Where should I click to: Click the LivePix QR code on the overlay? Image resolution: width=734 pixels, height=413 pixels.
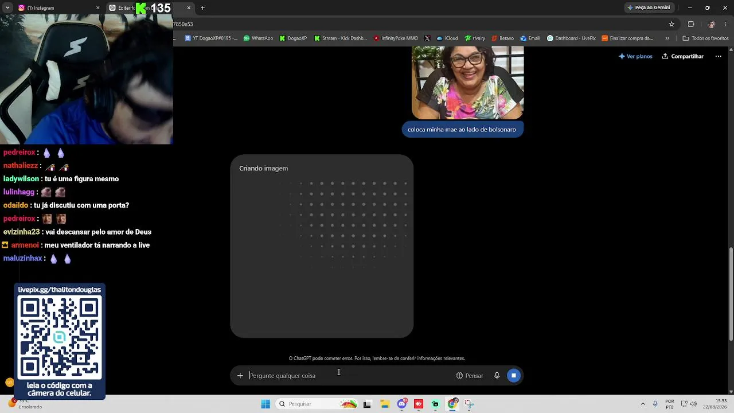(x=60, y=338)
